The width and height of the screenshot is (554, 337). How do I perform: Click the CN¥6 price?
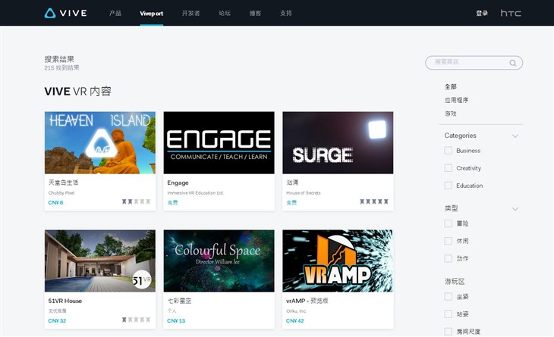55,203
